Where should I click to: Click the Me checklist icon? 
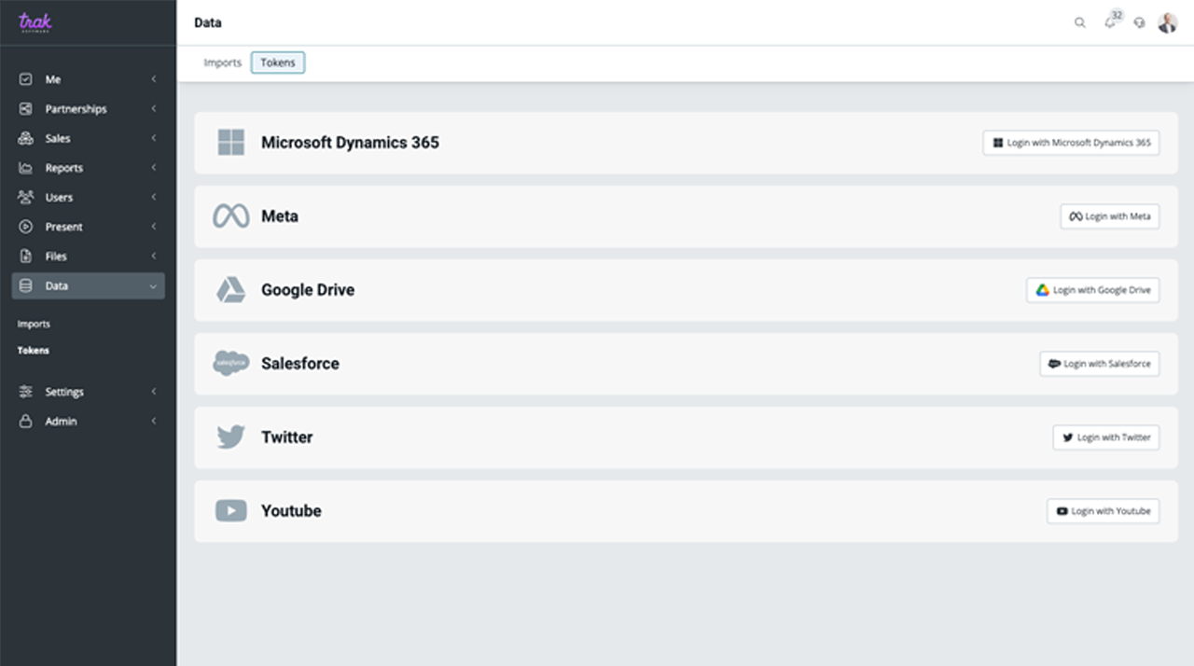(26, 79)
